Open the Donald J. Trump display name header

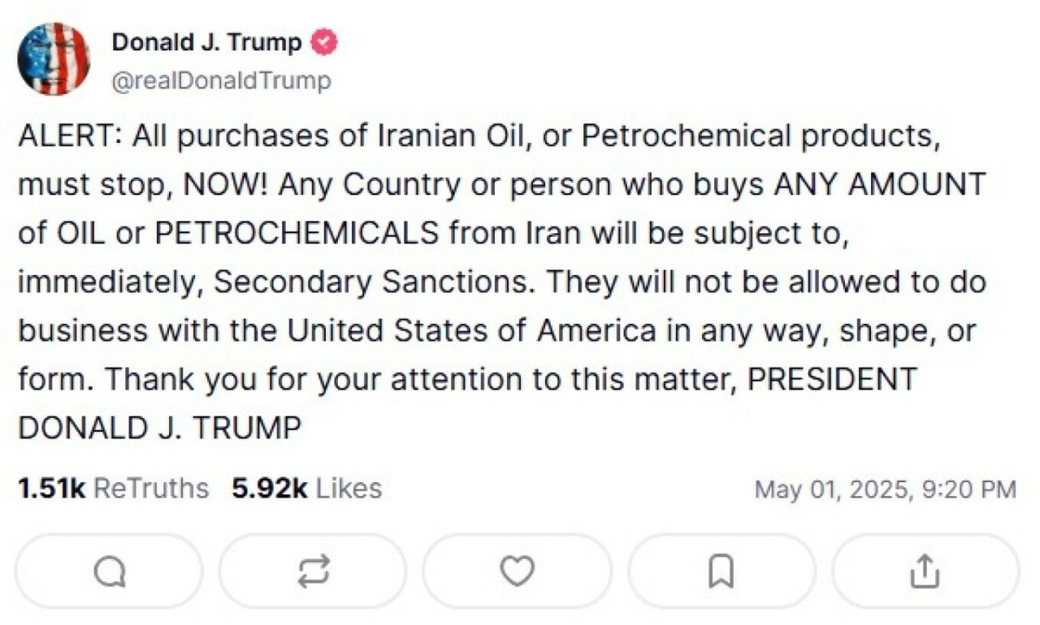point(207,42)
